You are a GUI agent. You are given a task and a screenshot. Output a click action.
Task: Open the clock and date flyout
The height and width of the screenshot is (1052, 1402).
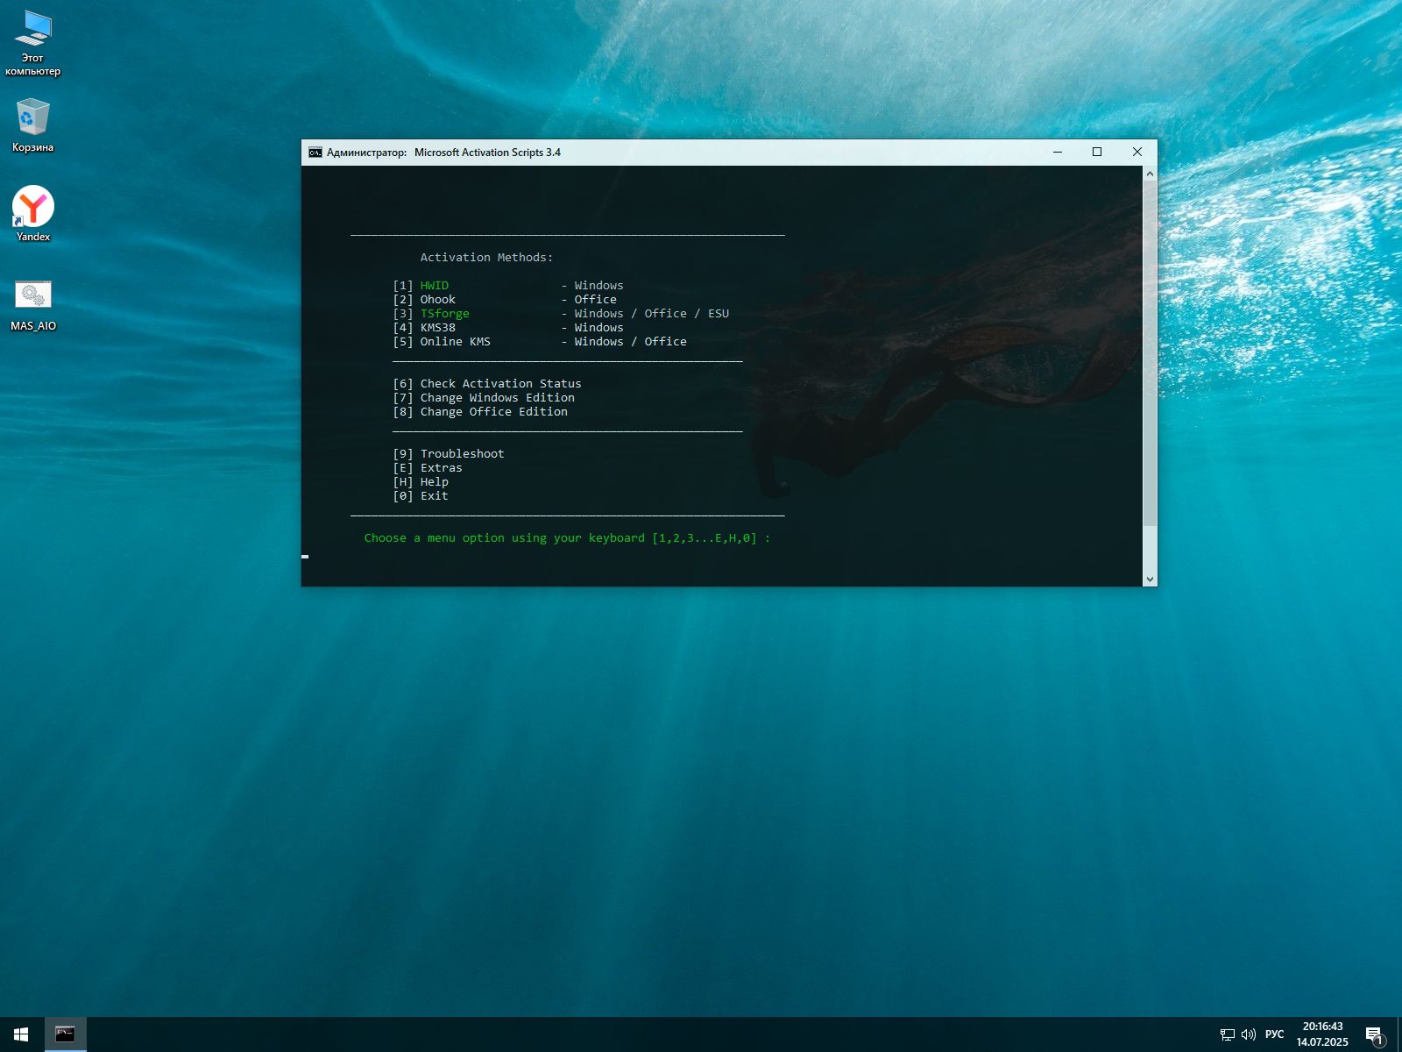coord(1322,1034)
